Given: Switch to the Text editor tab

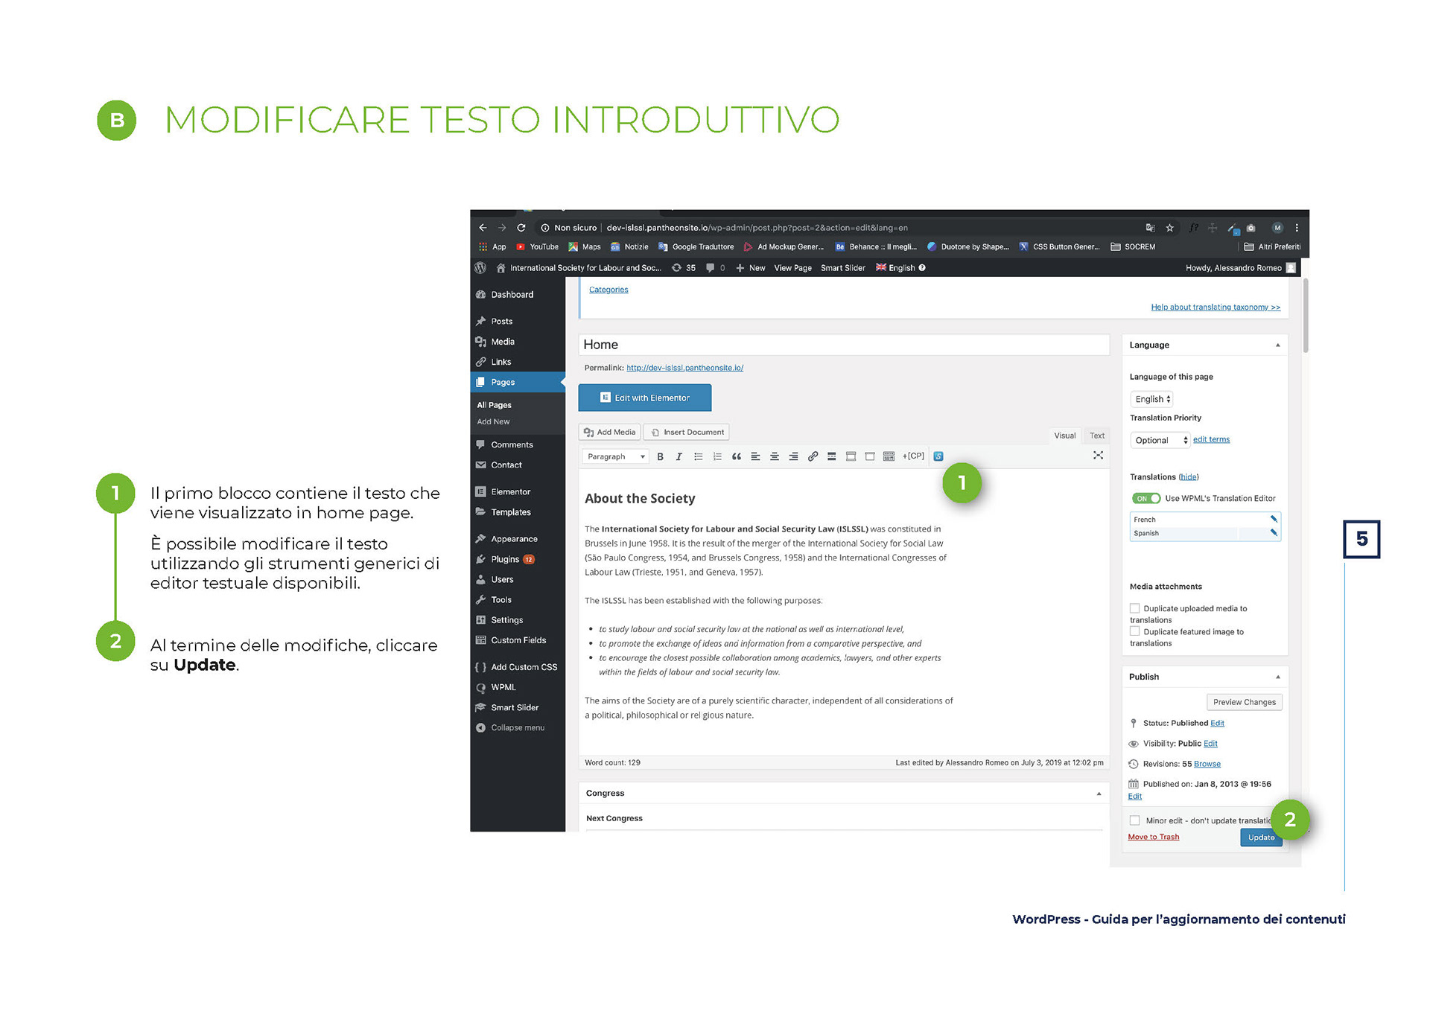Looking at the screenshot, I should pyautogui.click(x=1097, y=436).
